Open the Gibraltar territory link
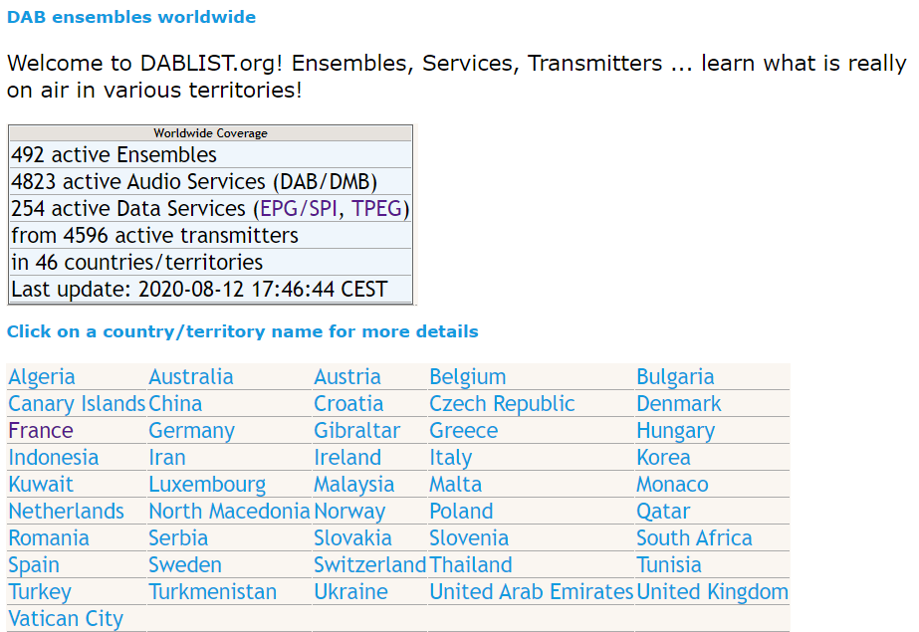The image size is (919, 632). tap(356, 431)
